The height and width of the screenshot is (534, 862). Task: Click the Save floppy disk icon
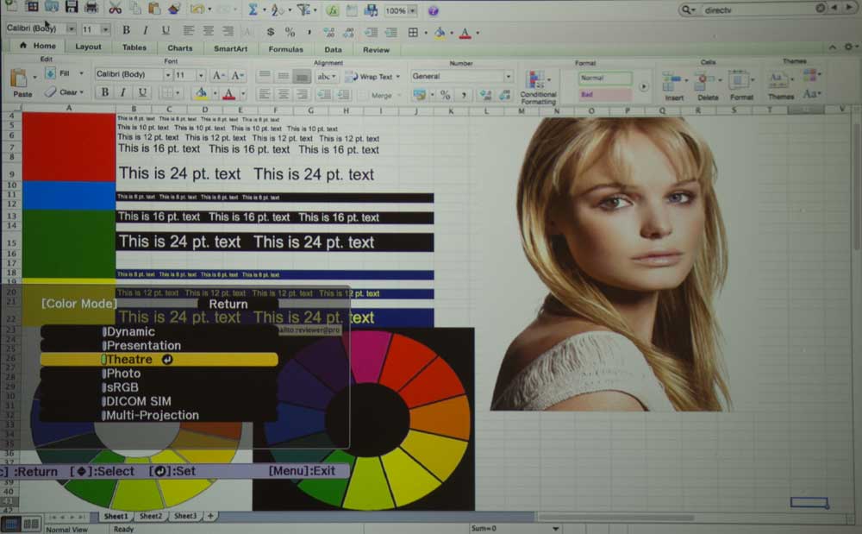[72, 7]
